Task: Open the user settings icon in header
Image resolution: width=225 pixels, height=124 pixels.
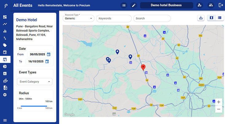Action: click(199, 5)
